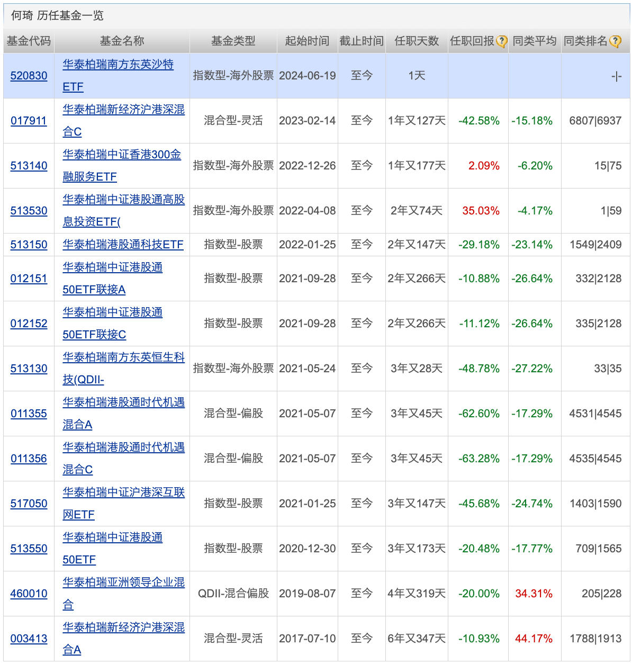Open fund code 513150 link

29,245
